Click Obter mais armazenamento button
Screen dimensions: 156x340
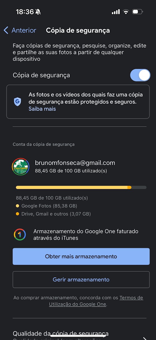81,256
